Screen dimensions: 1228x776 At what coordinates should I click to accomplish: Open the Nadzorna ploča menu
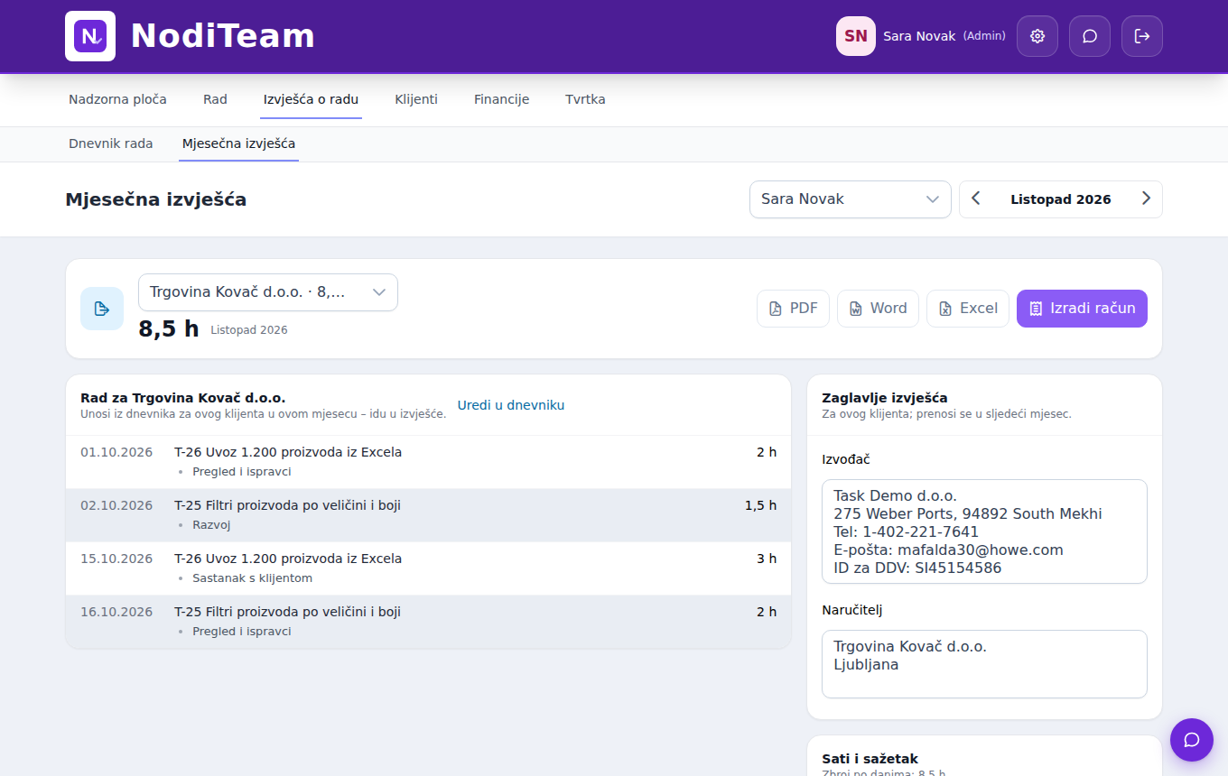(x=117, y=99)
